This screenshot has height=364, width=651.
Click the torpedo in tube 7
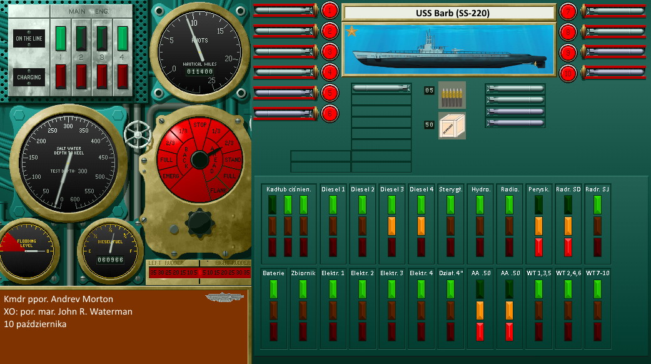613,11
